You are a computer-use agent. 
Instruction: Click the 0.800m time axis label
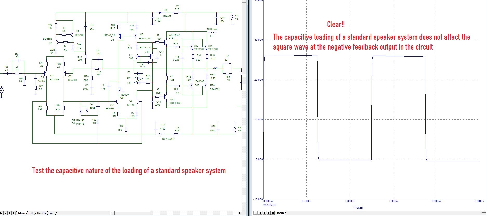[350, 201]
